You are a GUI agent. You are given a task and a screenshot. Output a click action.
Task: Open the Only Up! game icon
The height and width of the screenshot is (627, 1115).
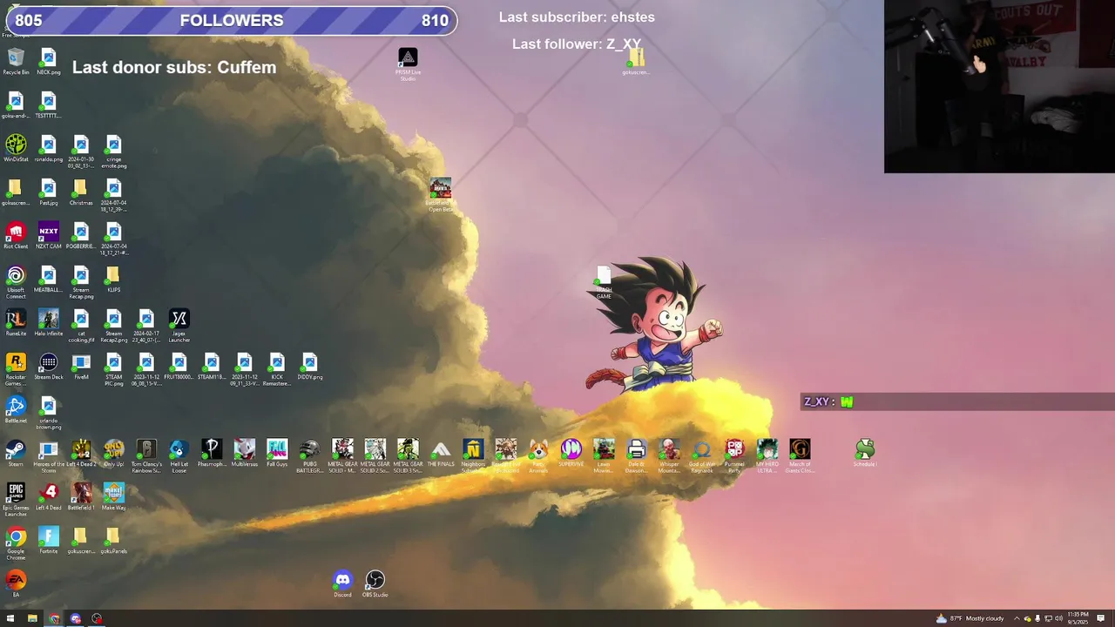(x=113, y=453)
